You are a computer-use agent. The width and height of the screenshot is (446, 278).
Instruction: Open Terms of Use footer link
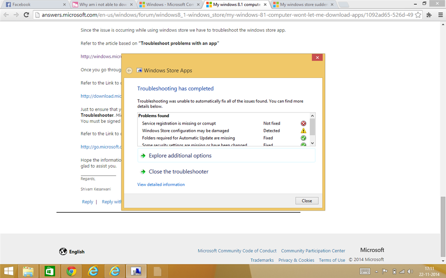point(332,260)
